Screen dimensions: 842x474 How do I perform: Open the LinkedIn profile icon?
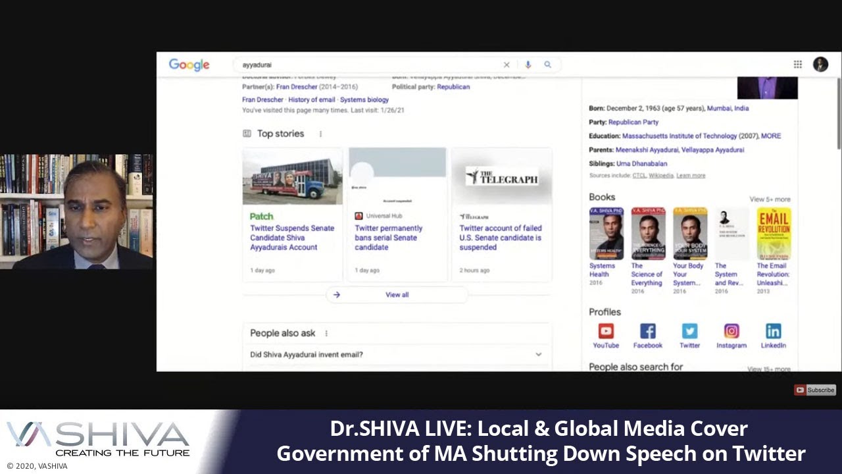coord(773,331)
